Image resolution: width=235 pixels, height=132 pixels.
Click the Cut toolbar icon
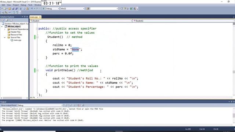tap(21, 9)
